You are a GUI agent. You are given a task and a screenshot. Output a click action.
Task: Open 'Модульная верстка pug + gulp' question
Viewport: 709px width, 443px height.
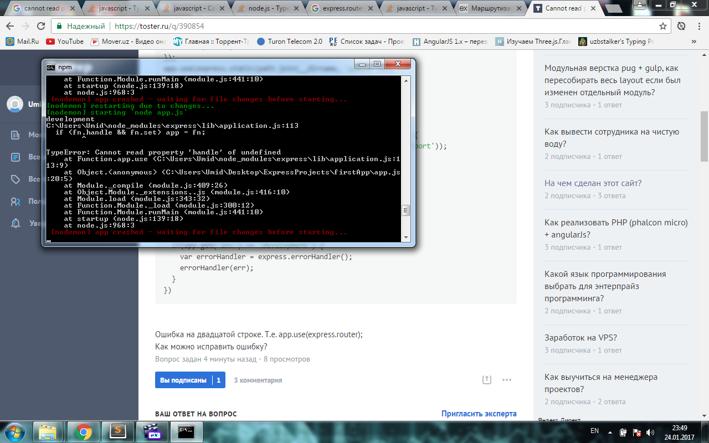pyautogui.click(x=613, y=80)
